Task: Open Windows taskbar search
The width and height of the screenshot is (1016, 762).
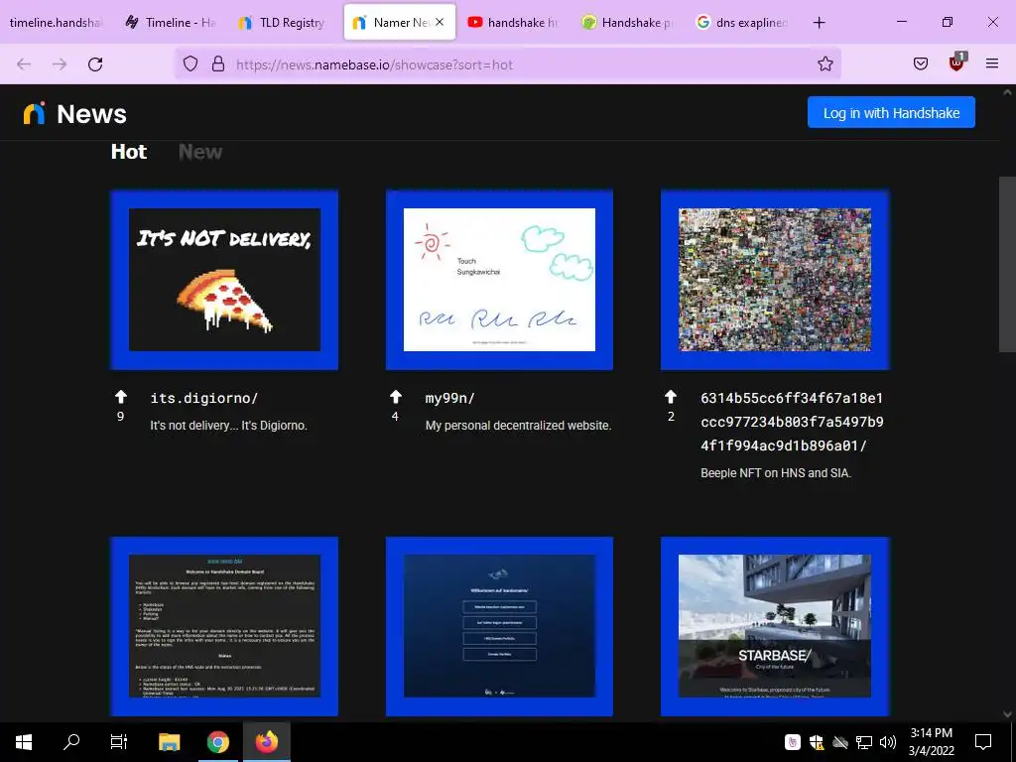Action: coord(71,742)
